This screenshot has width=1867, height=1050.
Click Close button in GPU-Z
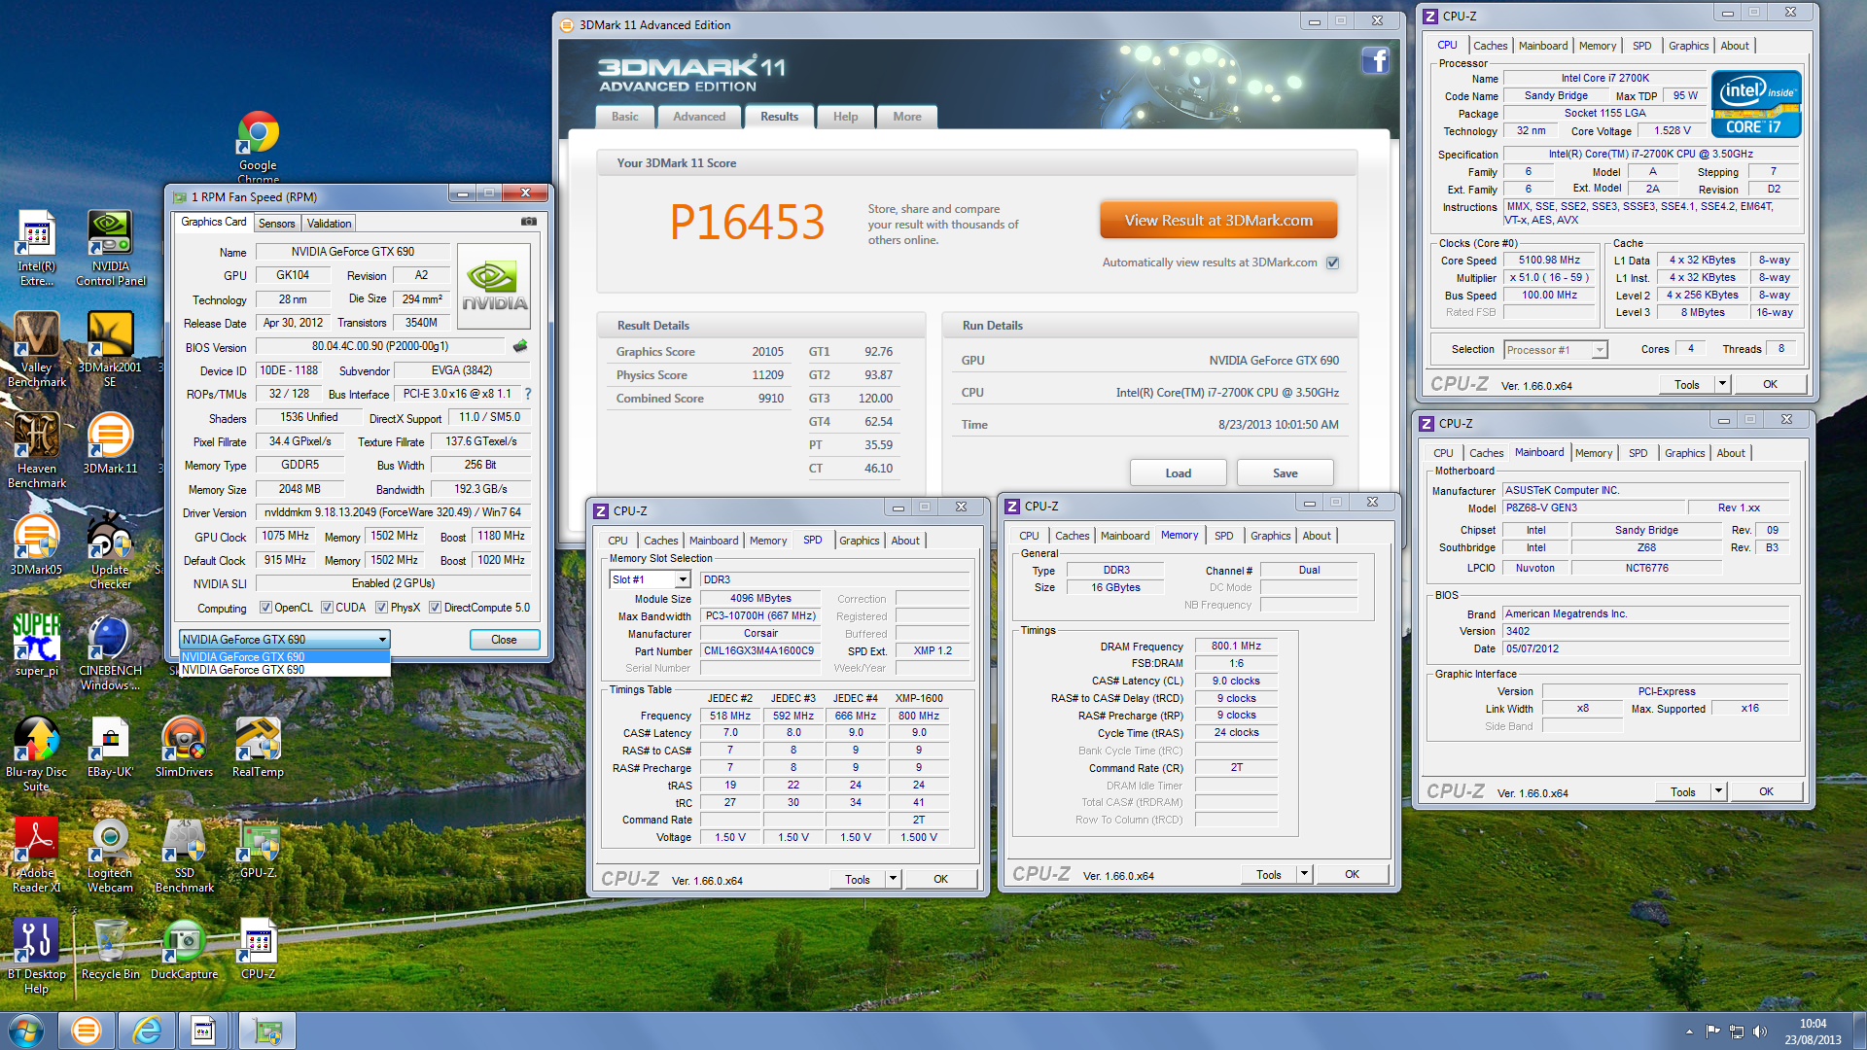coord(504,640)
